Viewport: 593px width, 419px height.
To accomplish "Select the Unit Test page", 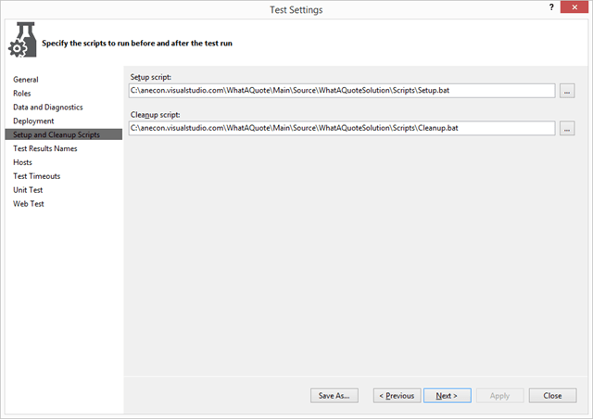I will [29, 190].
